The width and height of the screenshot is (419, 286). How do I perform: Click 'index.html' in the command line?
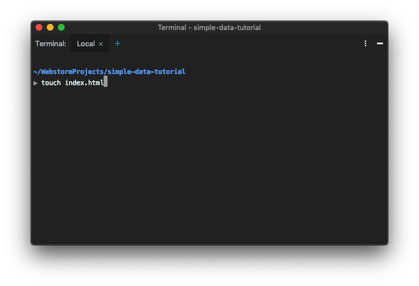pos(84,83)
